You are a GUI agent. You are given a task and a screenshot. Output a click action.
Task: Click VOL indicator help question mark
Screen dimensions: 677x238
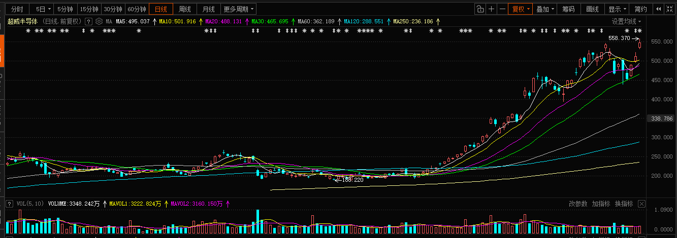9,204
